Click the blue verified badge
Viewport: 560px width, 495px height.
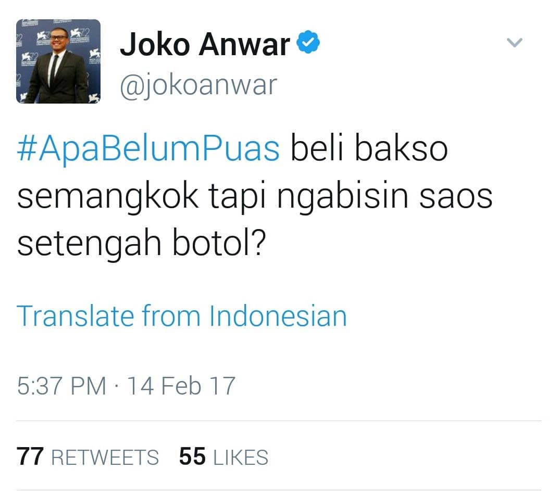(x=308, y=43)
